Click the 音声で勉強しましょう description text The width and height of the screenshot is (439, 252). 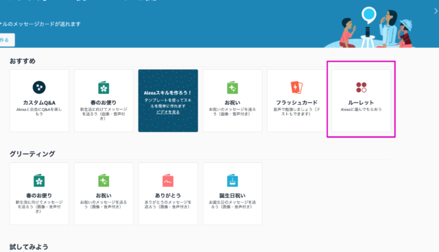297,112
